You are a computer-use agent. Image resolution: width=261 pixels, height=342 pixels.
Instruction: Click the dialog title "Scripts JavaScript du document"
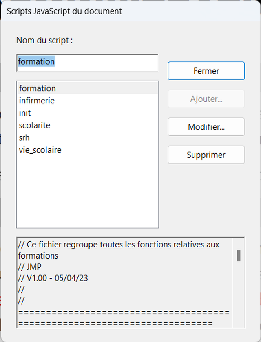pyautogui.click(x=64, y=11)
